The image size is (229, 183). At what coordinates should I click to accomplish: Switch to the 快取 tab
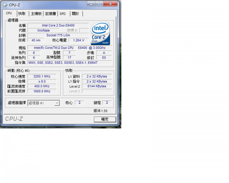pos(22,14)
